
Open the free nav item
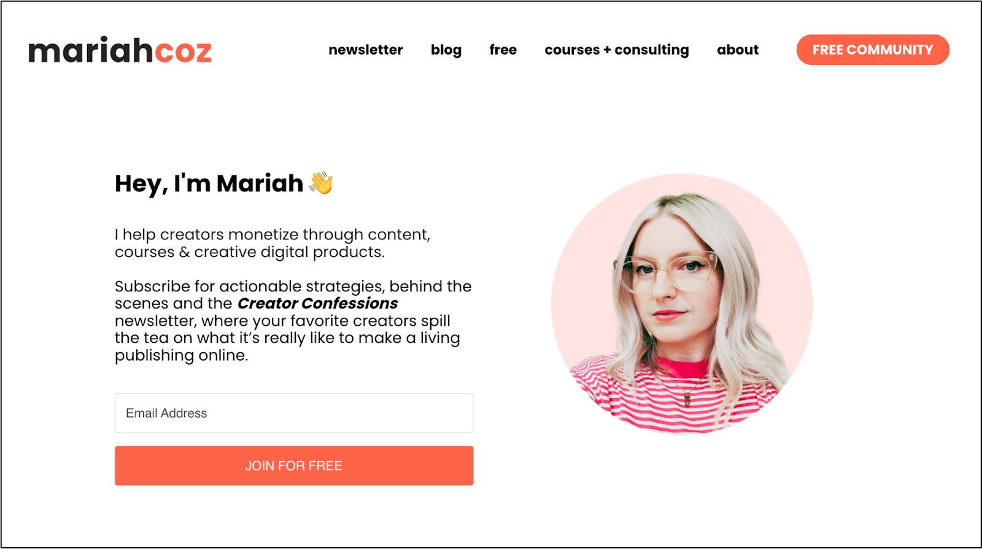click(x=503, y=50)
